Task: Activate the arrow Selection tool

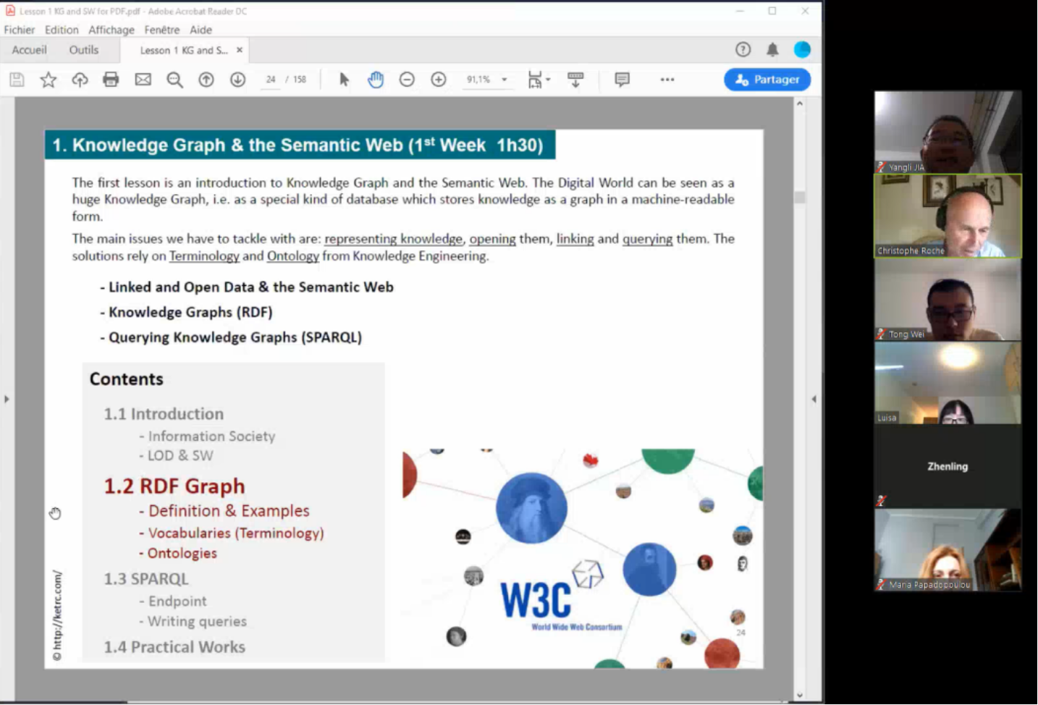Action: tap(344, 80)
